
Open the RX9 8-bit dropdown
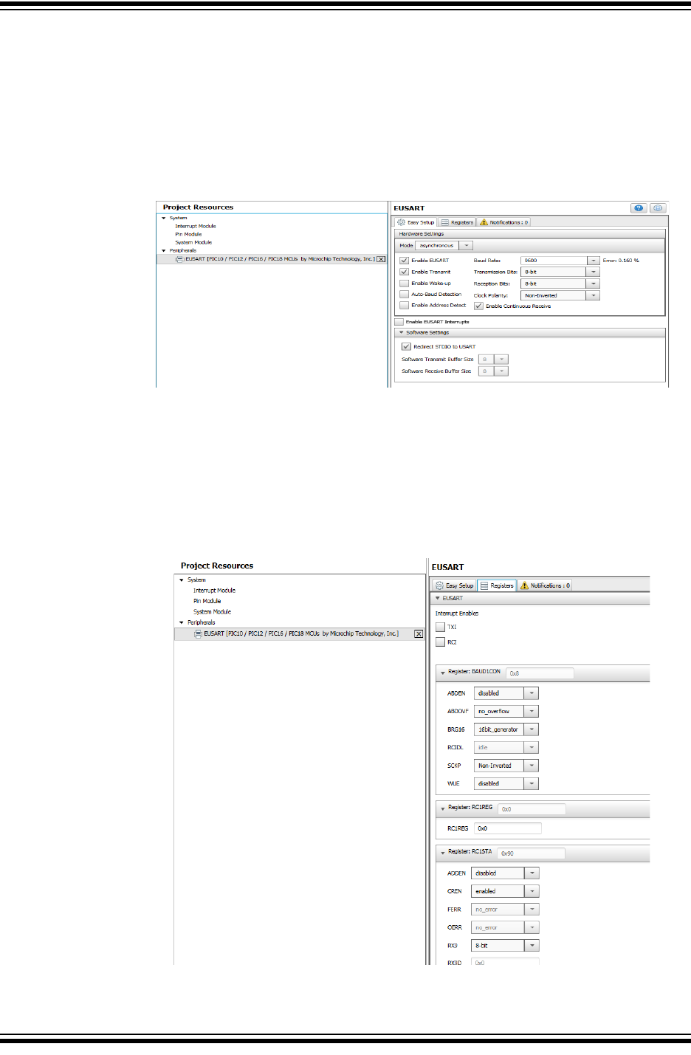pyautogui.click(x=532, y=946)
